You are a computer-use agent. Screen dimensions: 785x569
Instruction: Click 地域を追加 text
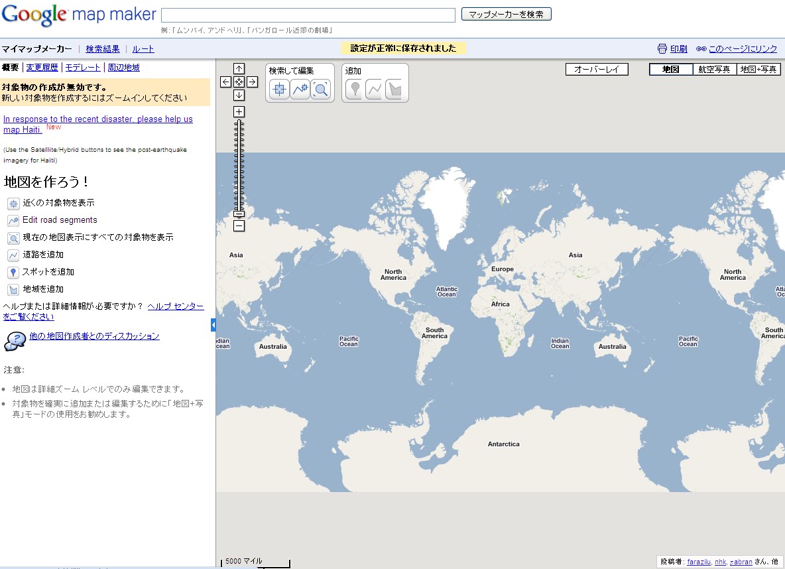click(43, 289)
